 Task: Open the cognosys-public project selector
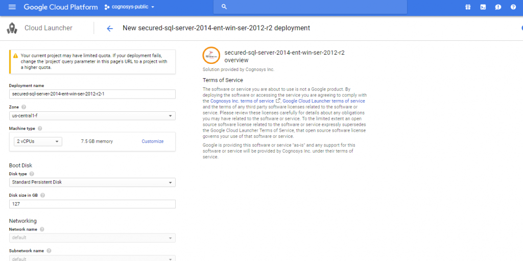129,7
